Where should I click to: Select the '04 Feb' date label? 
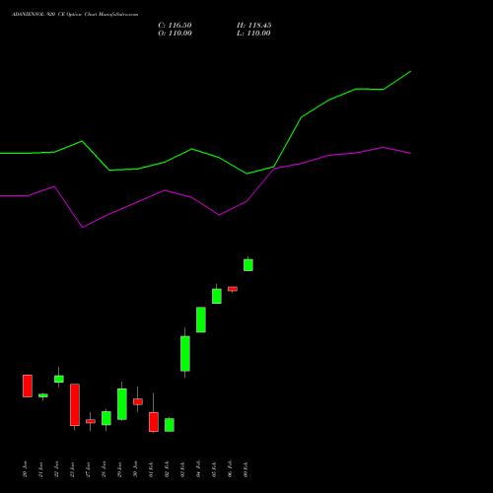199,469
